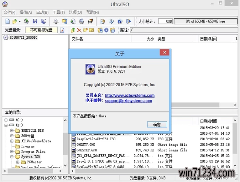Screen dimensions: 240x182
Task: Expand the $RECYCLE.BIN folder node
Action: pos(12,131)
